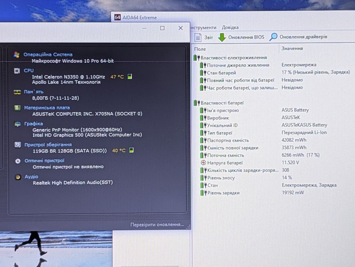
Task: Click the Значення column header
Action: 292,49
